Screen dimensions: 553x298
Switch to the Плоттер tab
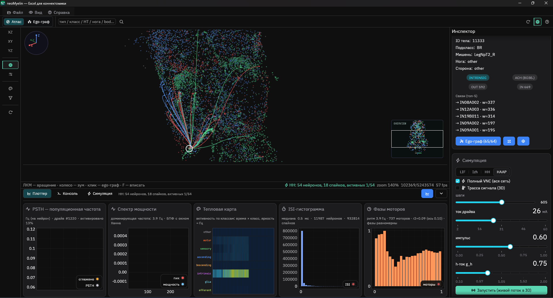click(37, 194)
